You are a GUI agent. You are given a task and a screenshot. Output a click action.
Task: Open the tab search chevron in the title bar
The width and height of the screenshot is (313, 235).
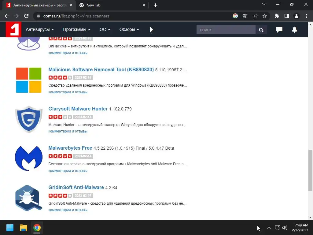pos(264,4)
